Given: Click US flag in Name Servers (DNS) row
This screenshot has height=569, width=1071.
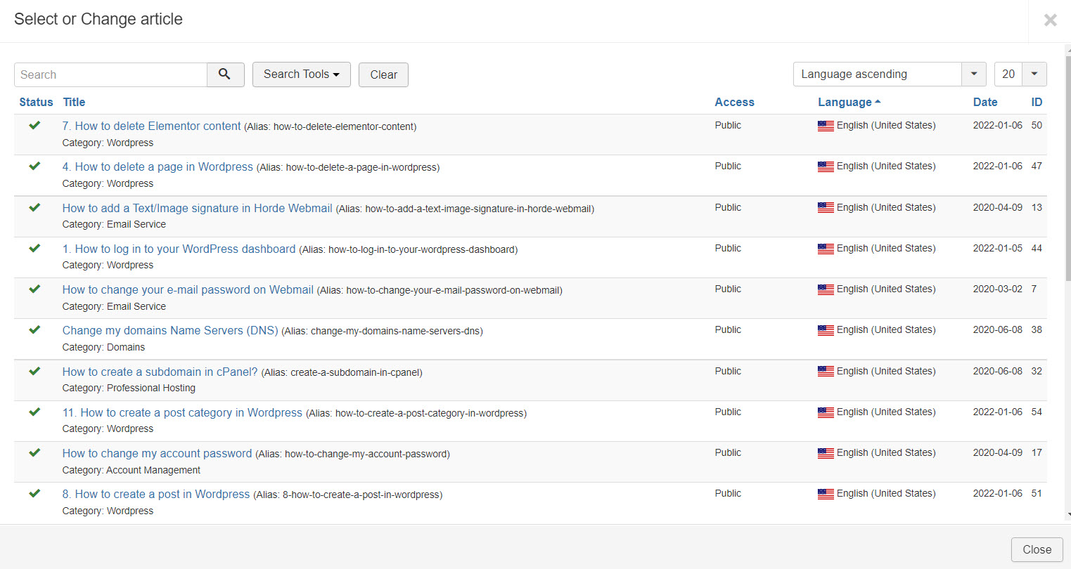Looking at the screenshot, I should coord(826,330).
